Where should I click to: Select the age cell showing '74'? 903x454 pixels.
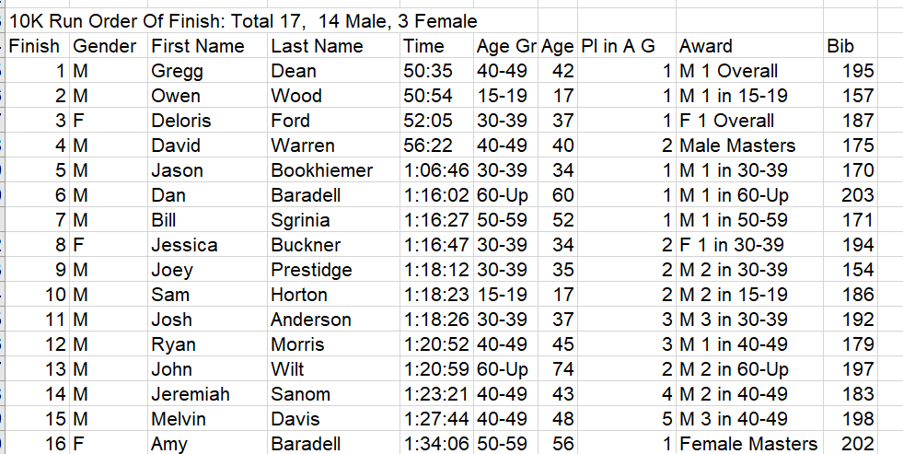pos(562,369)
